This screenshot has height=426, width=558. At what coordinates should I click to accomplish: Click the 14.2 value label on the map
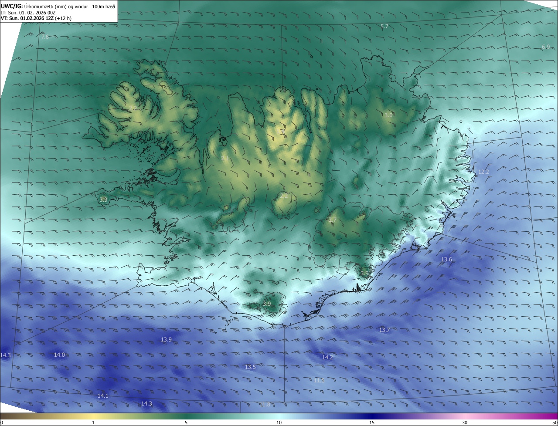pyautogui.click(x=327, y=358)
